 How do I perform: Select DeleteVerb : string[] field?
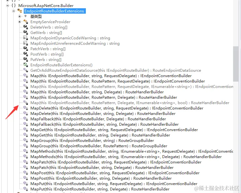(49, 27)
